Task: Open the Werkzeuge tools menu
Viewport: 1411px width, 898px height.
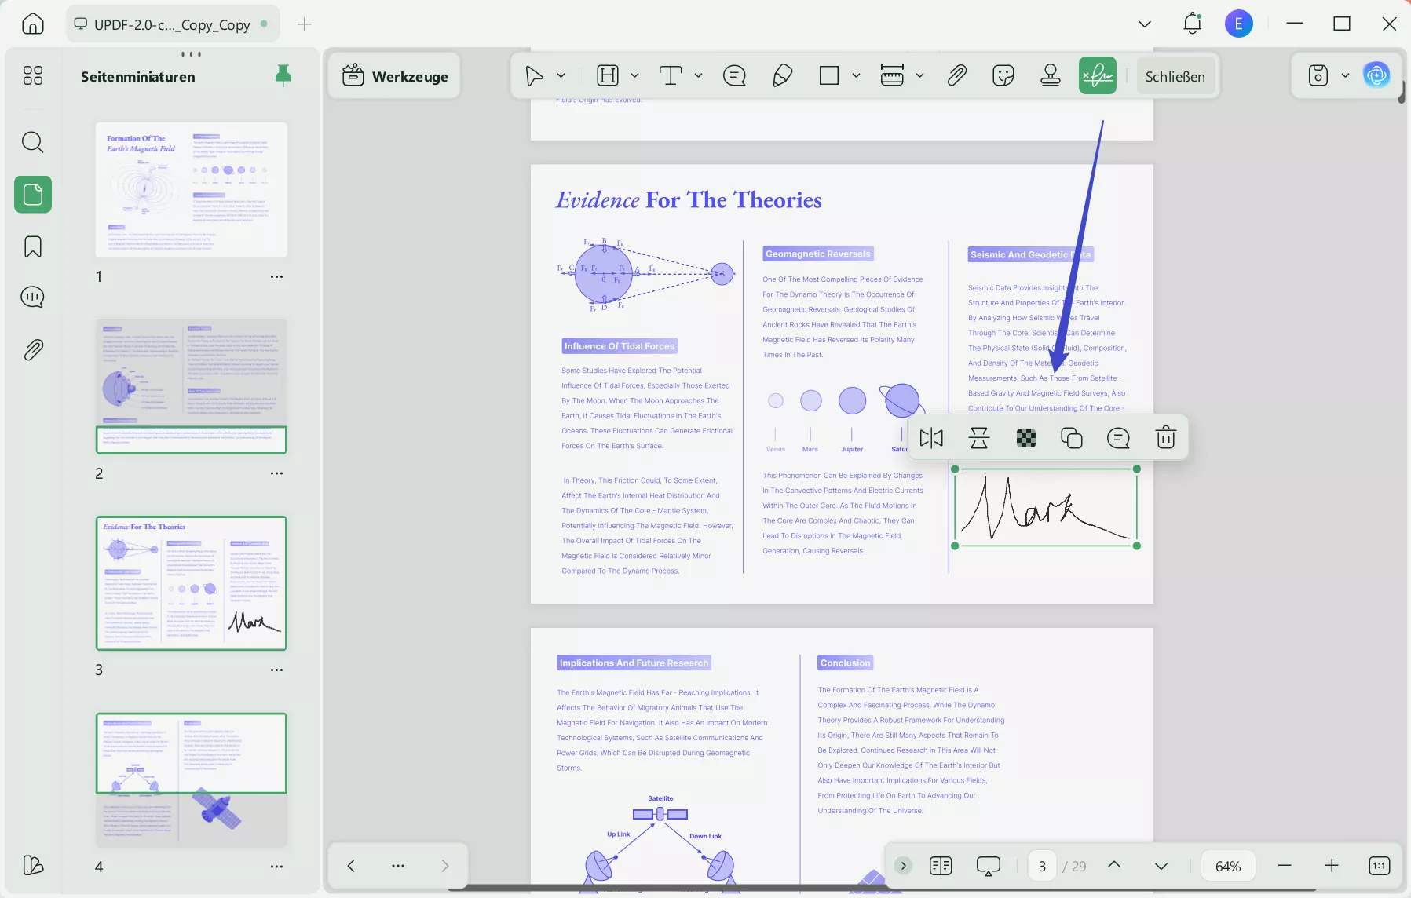Action: (x=395, y=76)
